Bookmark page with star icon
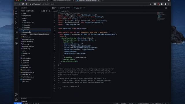Viewport: 185px width, 104px height. point(151,4)
